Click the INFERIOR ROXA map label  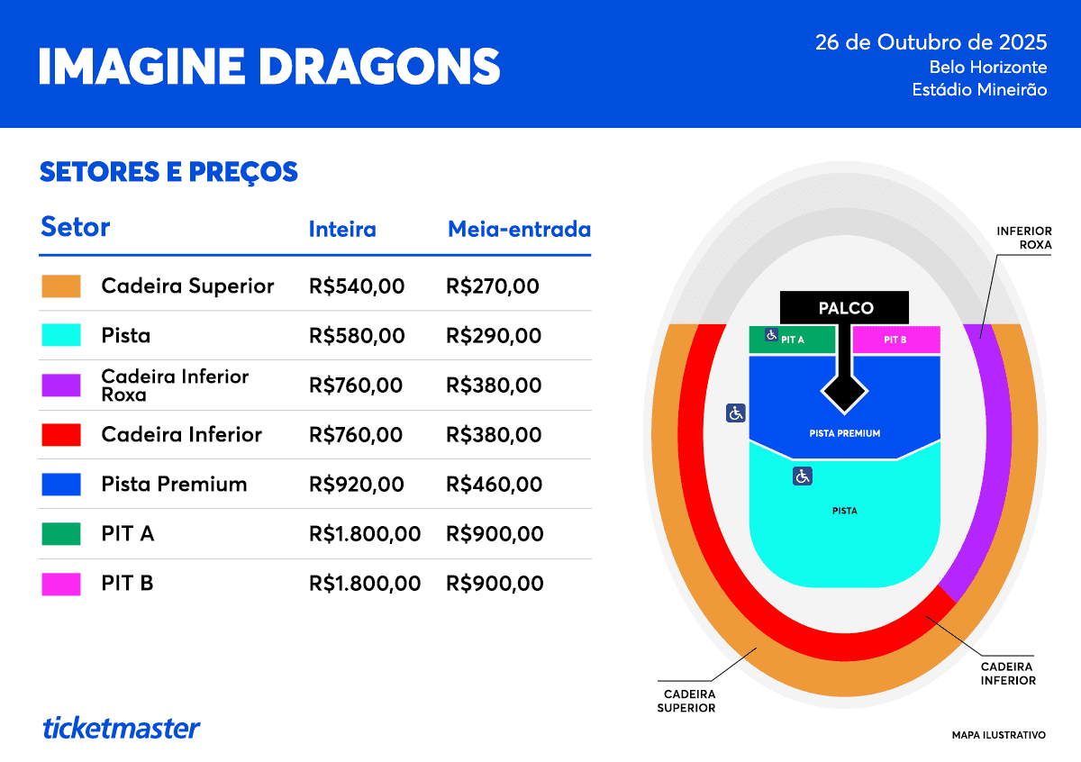(1023, 238)
